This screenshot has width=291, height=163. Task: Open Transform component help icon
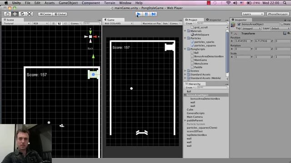[285, 33]
